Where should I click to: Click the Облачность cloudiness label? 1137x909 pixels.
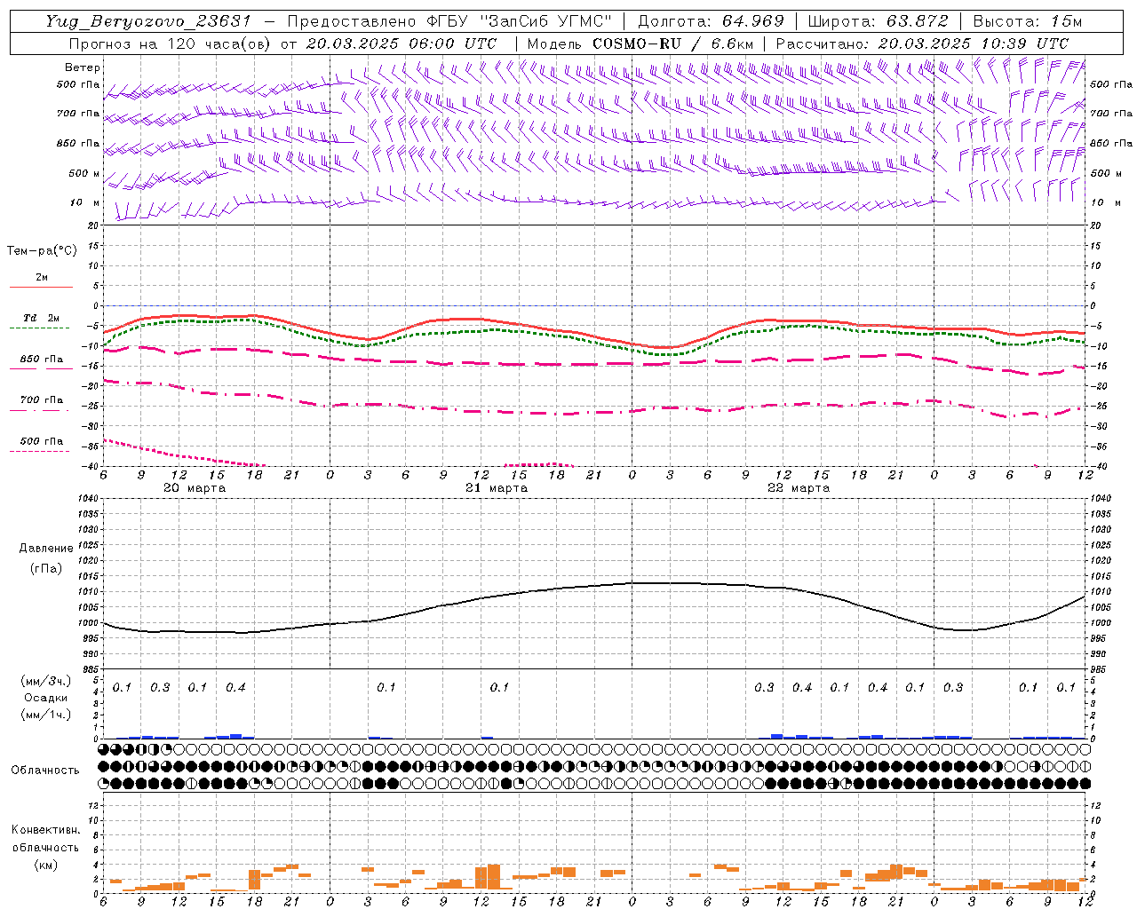[x=45, y=771]
